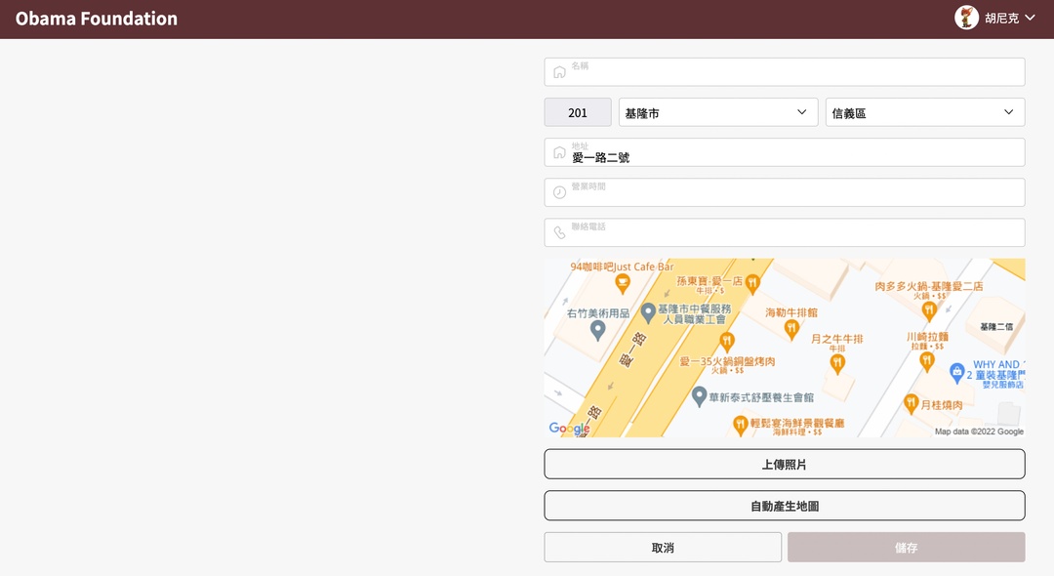Viewport: 1054px width, 576px height.
Task: Click the 月之牛牛排 restaurant pin
Action: point(837,364)
